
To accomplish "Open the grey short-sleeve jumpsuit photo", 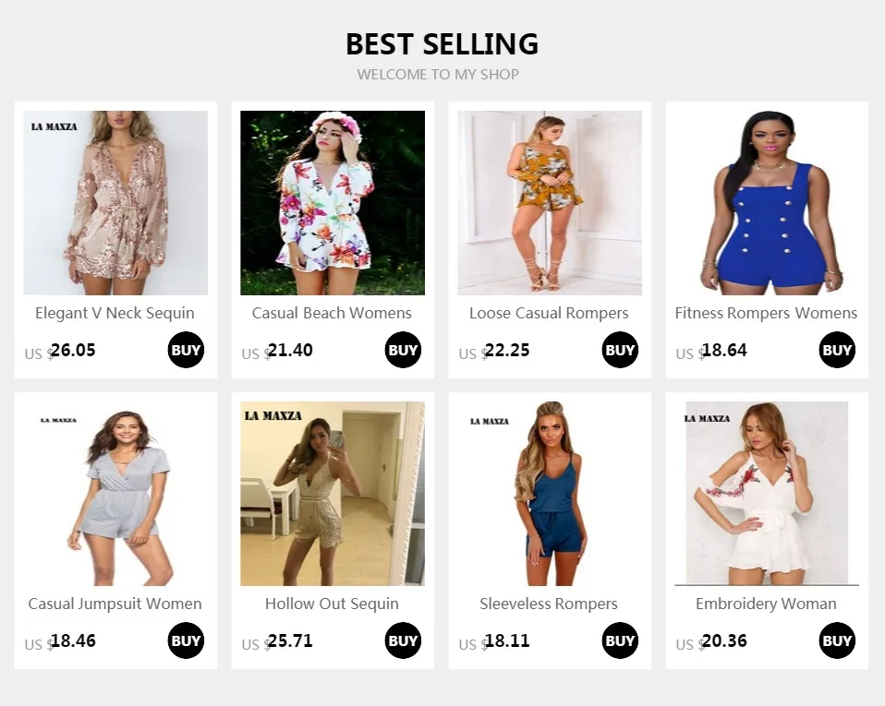I will [x=115, y=494].
